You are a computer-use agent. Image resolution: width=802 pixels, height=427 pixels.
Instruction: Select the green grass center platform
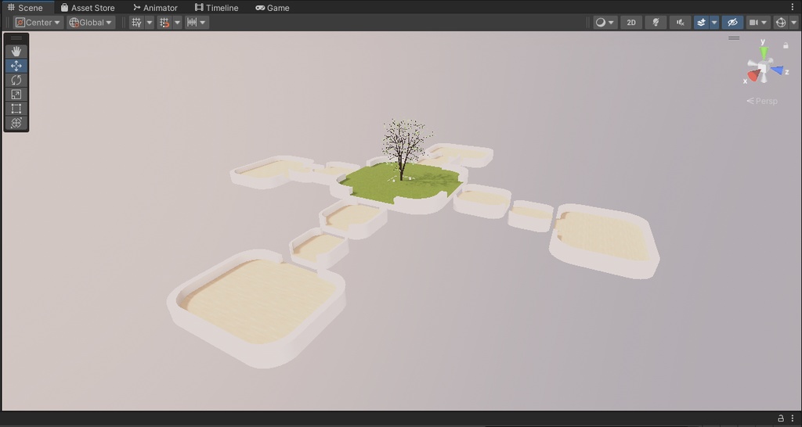402,185
